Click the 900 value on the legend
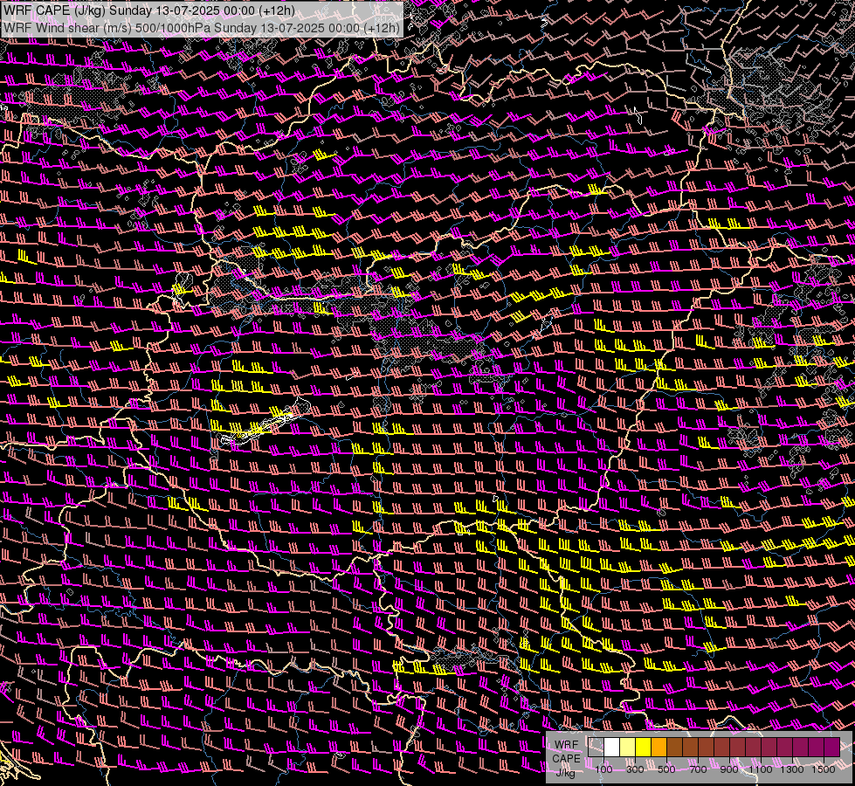 (x=729, y=769)
